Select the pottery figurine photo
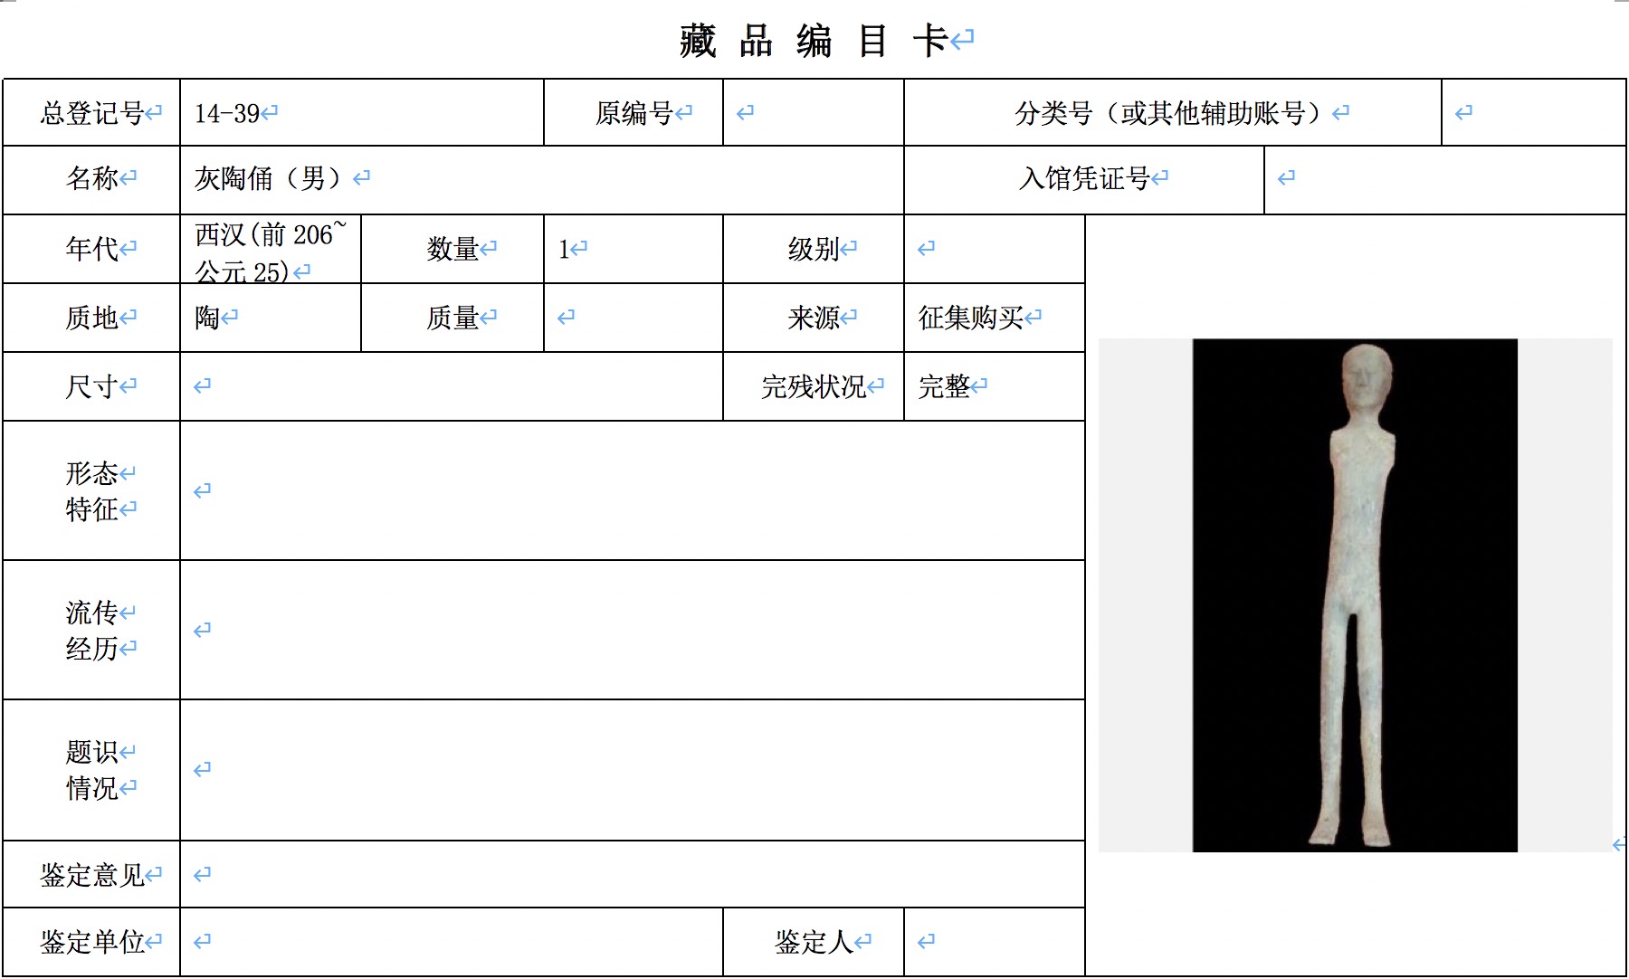This screenshot has height=979, width=1629. coord(1355,595)
